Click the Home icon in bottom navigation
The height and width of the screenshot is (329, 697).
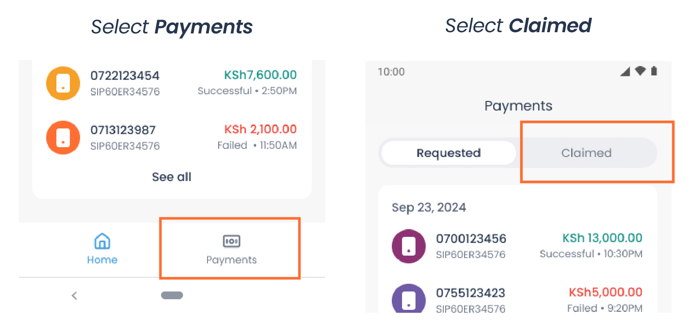click(x=102, y=242)
